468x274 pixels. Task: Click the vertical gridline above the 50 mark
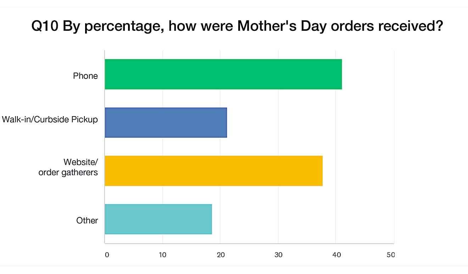394,142
